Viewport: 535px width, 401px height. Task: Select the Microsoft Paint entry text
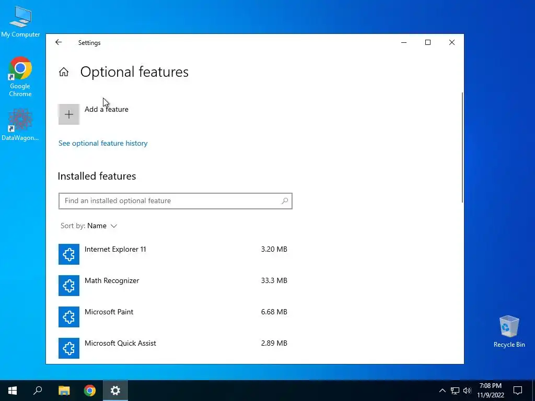109,312
